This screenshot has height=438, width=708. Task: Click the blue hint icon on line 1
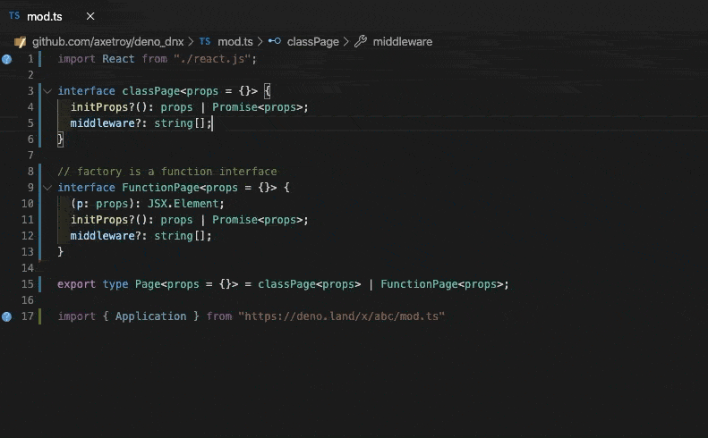point(7,59)
